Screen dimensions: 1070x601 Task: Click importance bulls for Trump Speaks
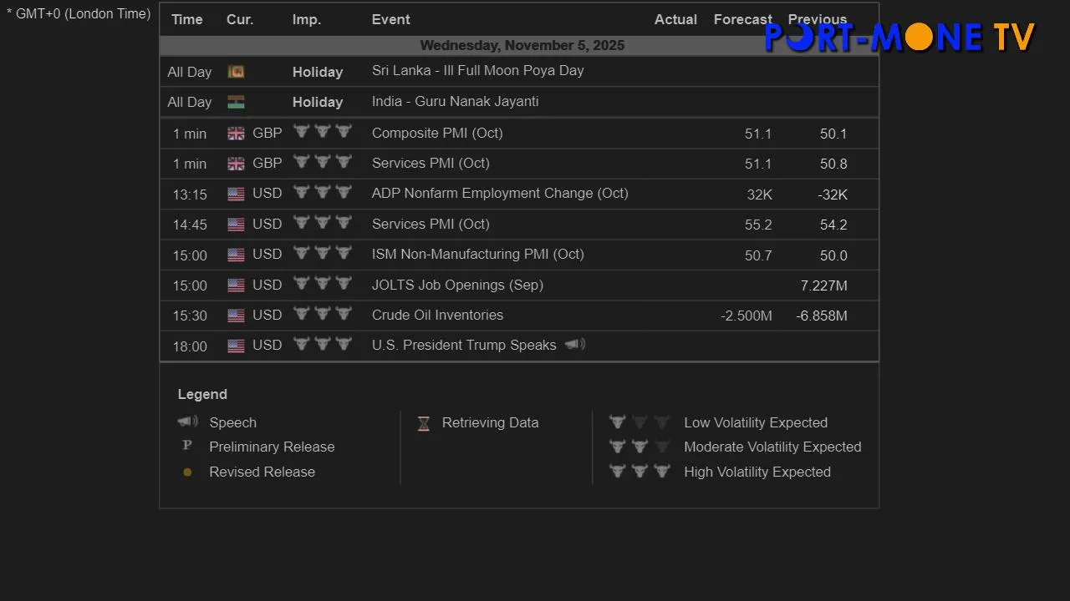tap(323, 344)
